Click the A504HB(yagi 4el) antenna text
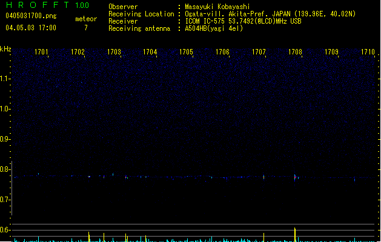The width and height of the screenshot is (381, 242). pos(214,28)
